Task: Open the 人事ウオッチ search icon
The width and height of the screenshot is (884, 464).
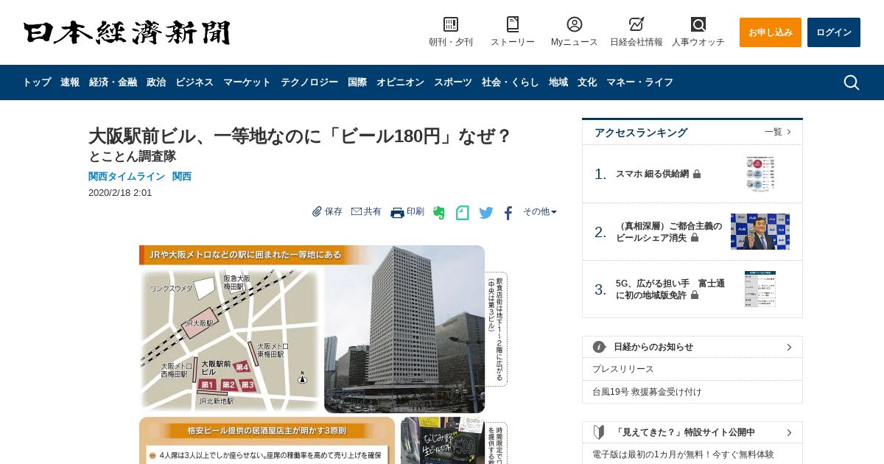Action: point(698,24)
